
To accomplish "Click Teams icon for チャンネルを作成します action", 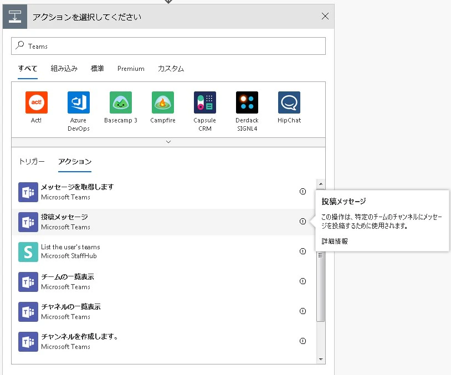I will 28,342.
